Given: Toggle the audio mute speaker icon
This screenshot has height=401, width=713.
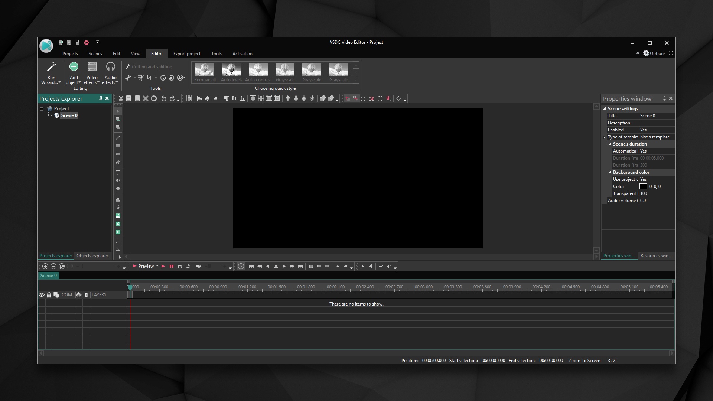Looking at the screenshot, I should pyautogui.click(x=198, y=266).
